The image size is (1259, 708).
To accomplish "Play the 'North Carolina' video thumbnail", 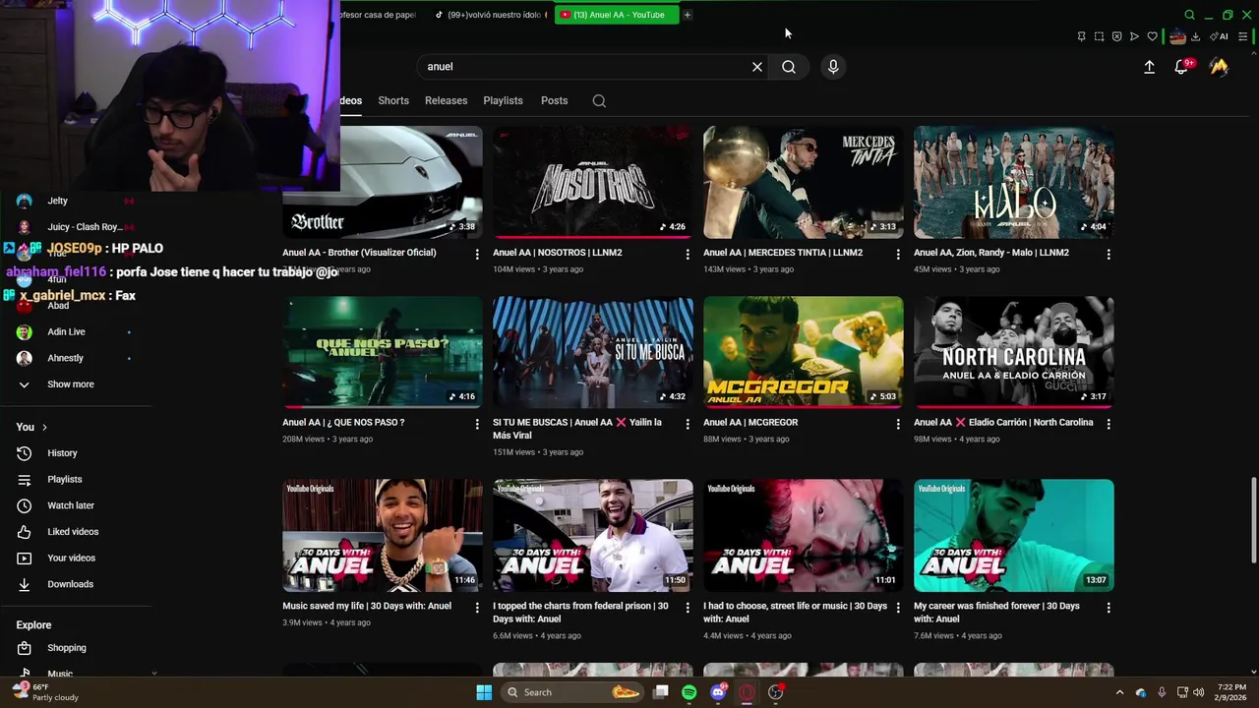I will tap(1014, 352).
